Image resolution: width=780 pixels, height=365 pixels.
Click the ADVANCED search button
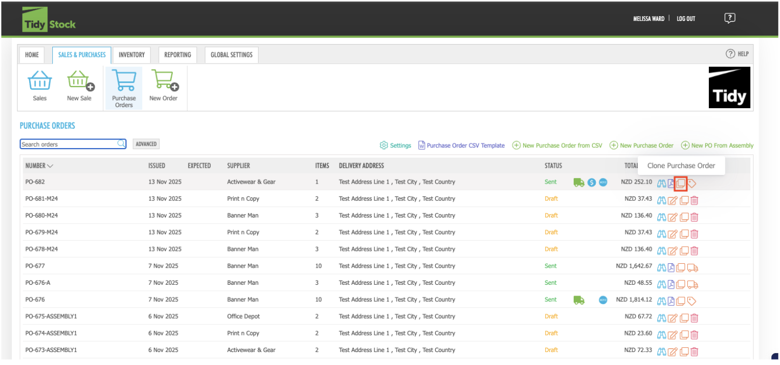pos(146,144)
